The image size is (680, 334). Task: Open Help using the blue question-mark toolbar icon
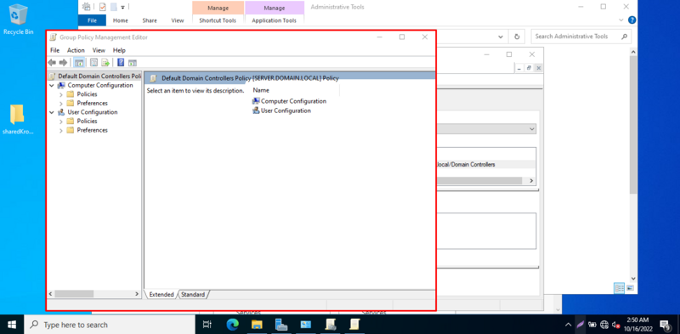pyautogui.click(x=121, y=62)
